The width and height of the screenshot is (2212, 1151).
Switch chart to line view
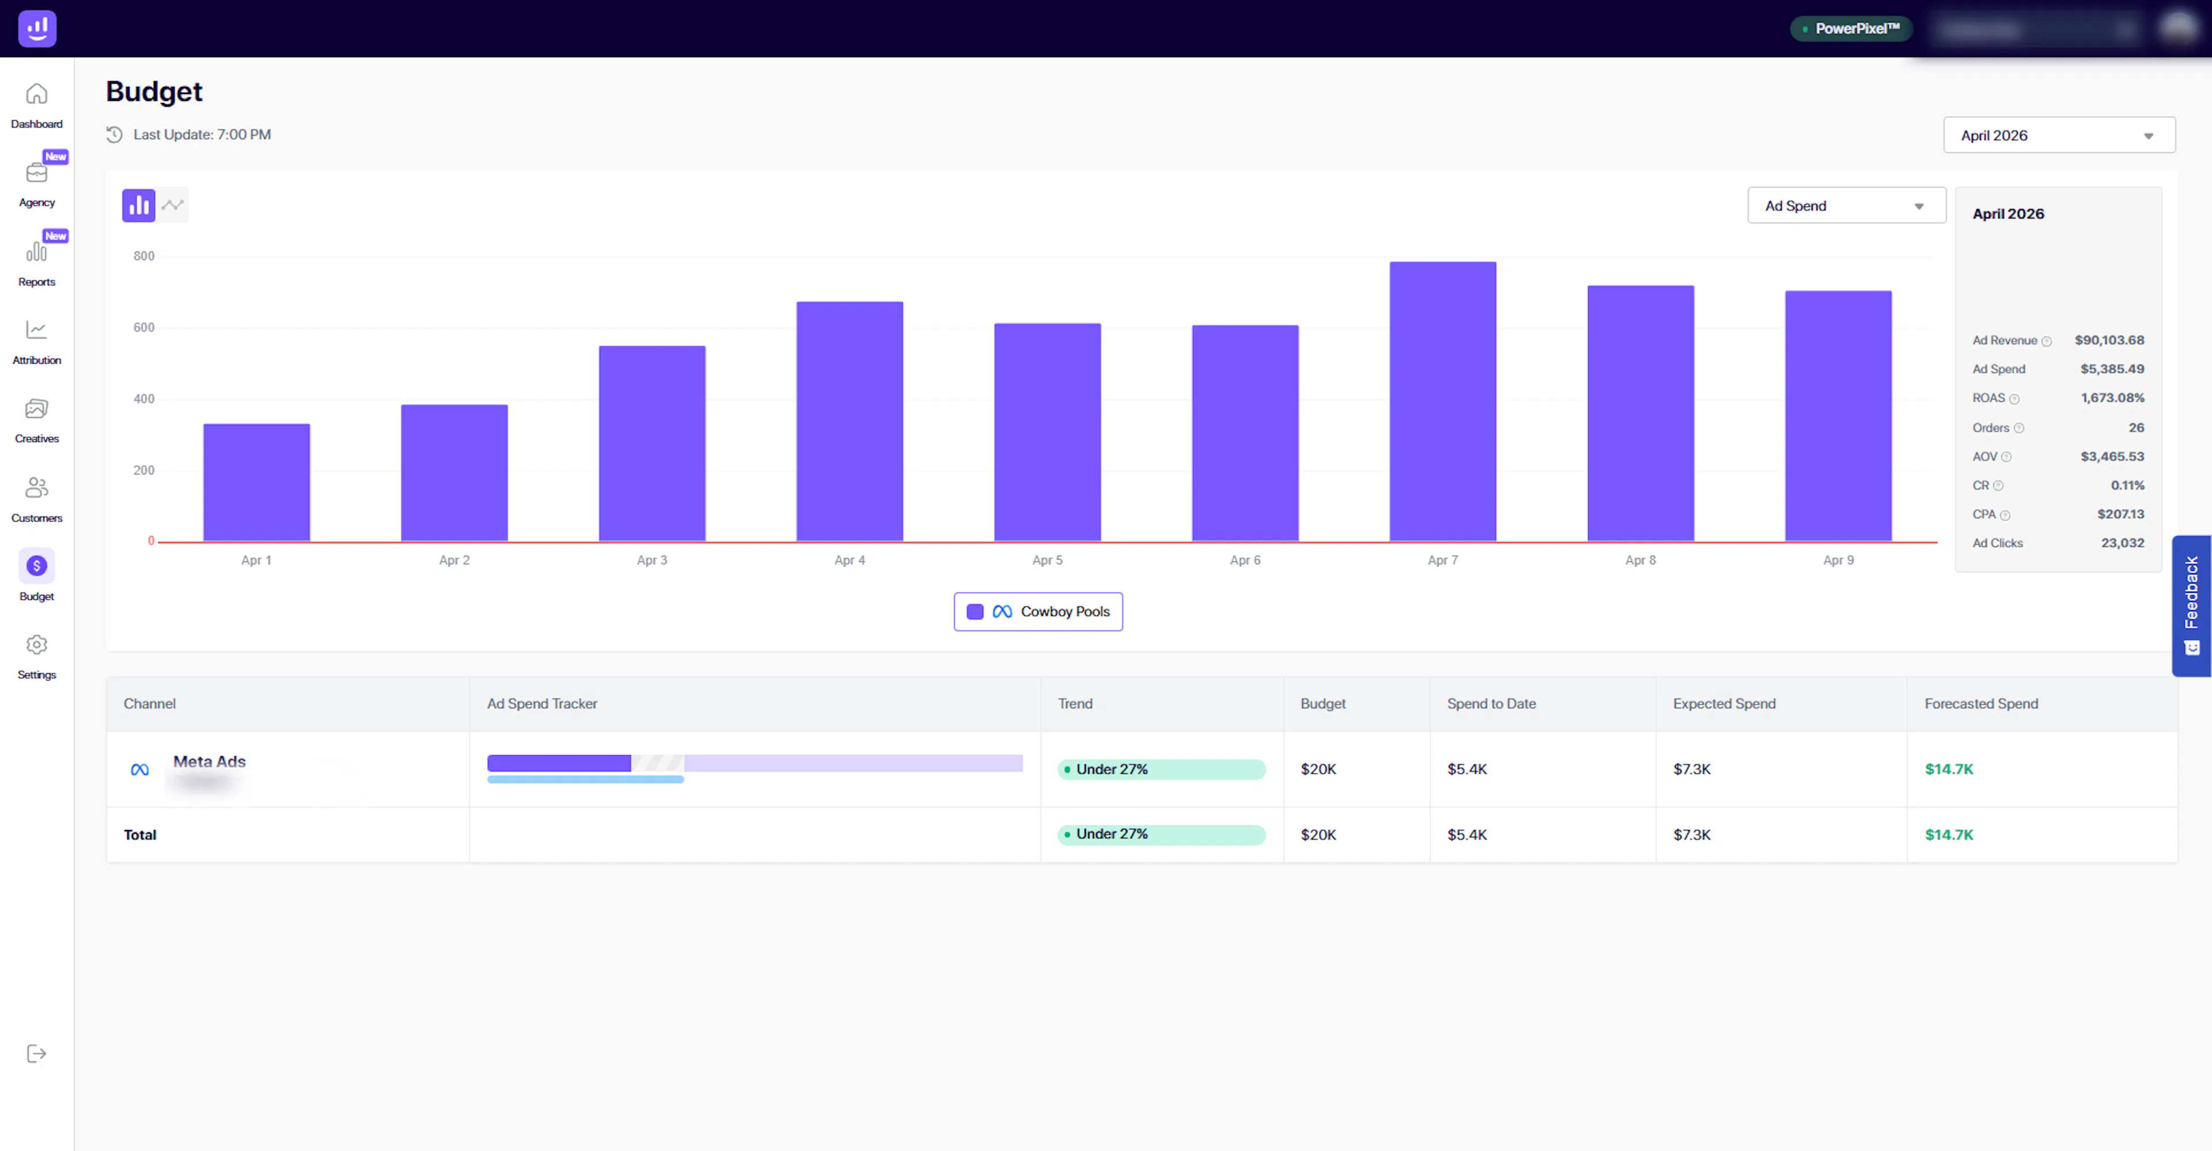tap(173, 205)
